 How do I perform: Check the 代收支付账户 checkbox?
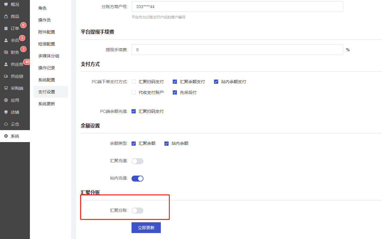(x=134, y=92)
